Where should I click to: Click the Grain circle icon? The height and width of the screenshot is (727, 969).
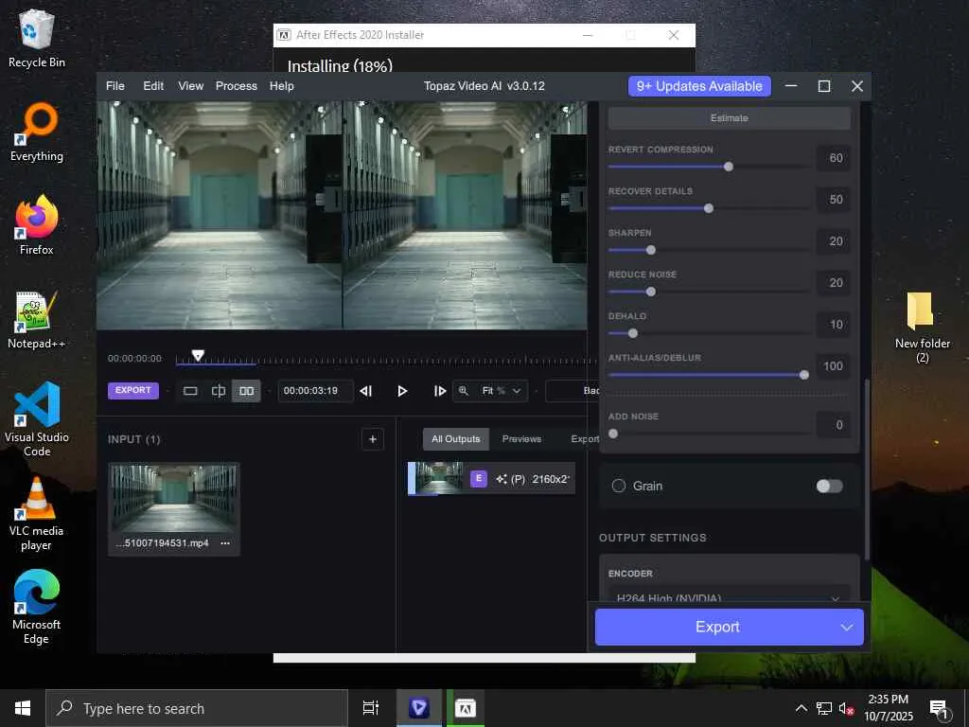tap(619, 486)
